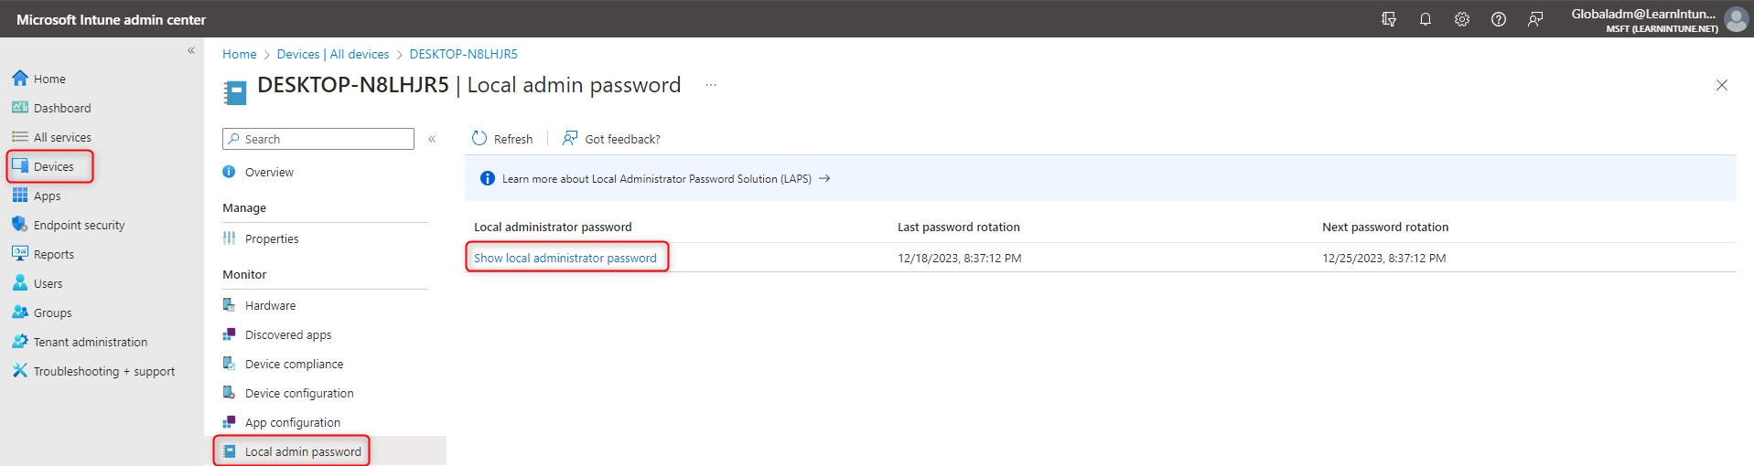Click Local administrator password column header
This screenshot has height=466, width=1754.
pos(553,227)
